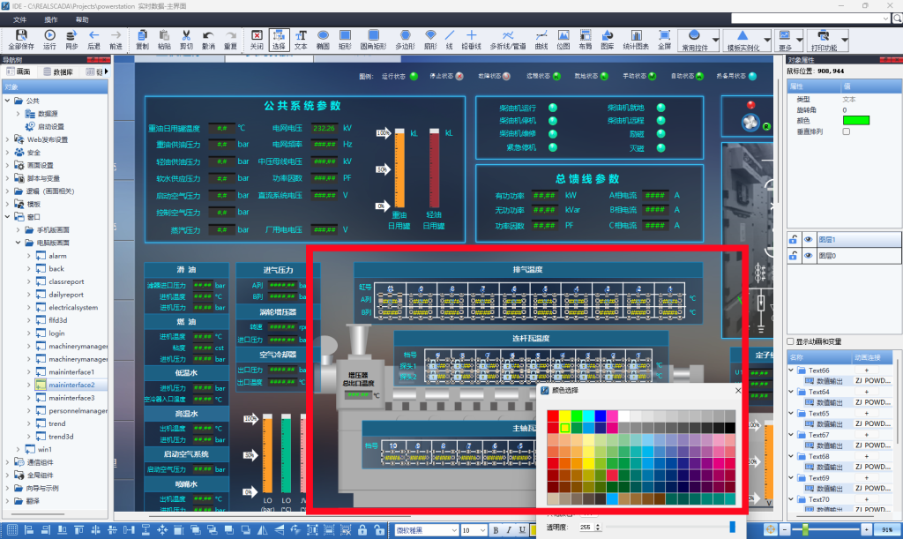Screen dimensions: 903x539
Task: Insert a 统计图表 (Chart) from toolbar
Action: coord(636,39)
